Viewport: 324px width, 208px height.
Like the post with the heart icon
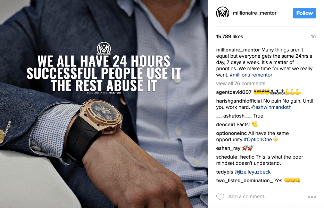pos(220,197)
